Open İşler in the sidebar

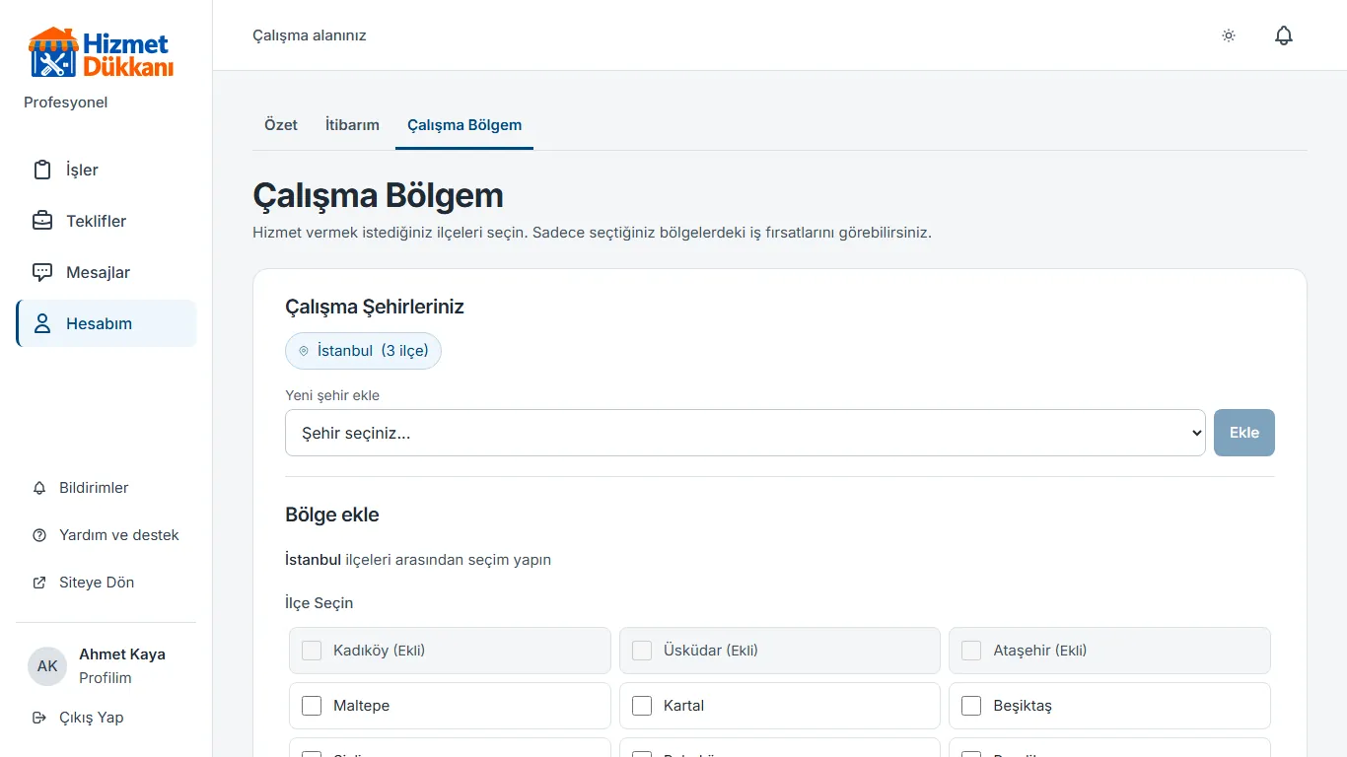[x=106, y=170]
